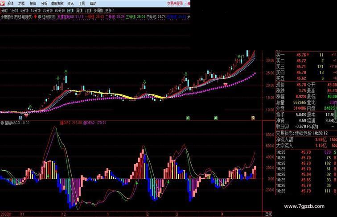This screenshot has width=337, height=217.
Task: Click the 10:25 trade at price 45.84
Action: point(306,174)
